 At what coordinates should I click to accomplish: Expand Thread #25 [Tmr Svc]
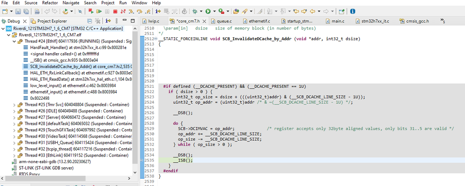pos(14,105)
